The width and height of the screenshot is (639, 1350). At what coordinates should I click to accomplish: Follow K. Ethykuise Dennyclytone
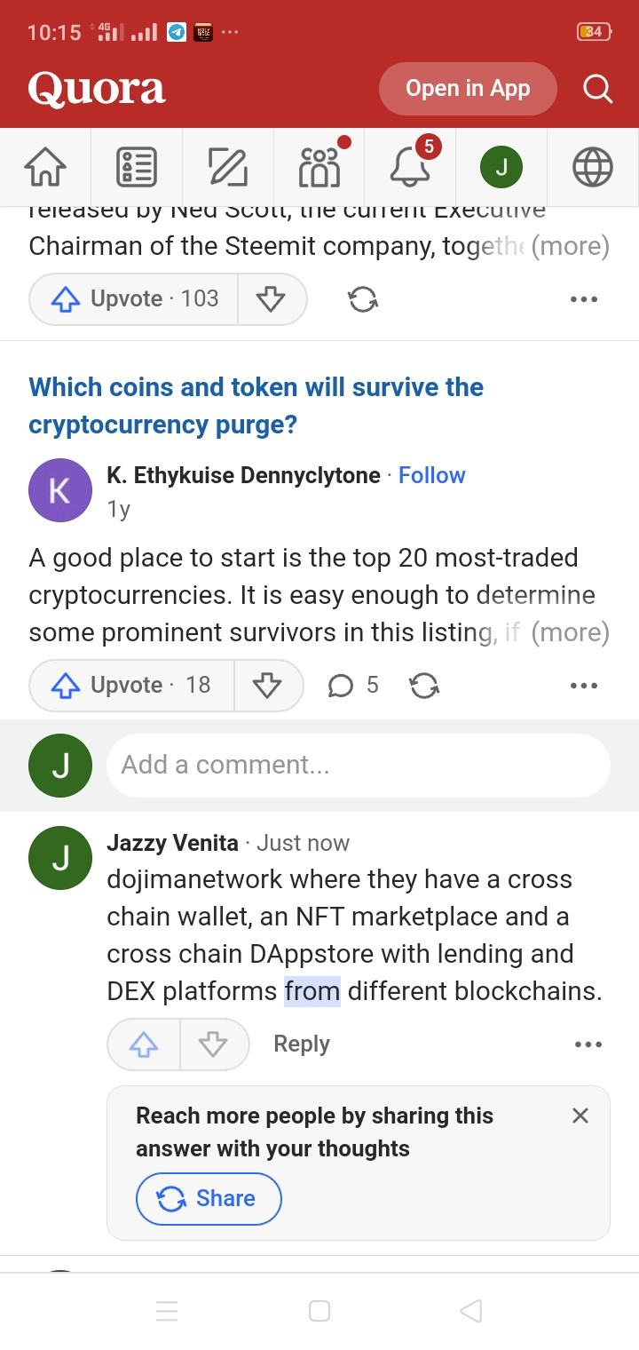[432, 475]
